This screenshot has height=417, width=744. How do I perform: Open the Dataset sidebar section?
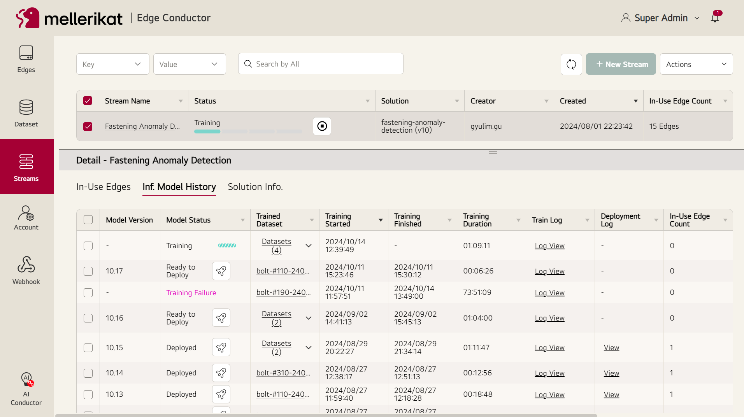point(26,113)
